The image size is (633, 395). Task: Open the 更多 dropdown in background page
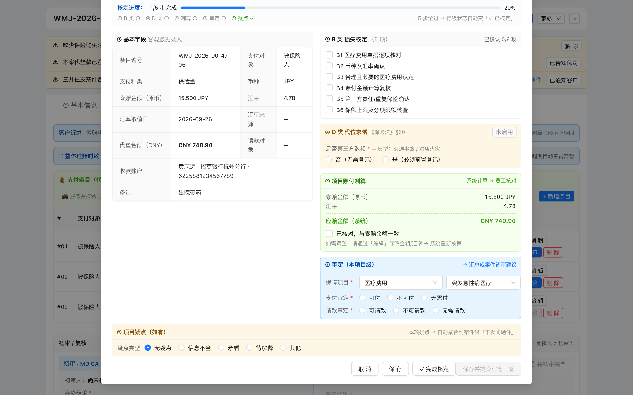coord(551,18)
